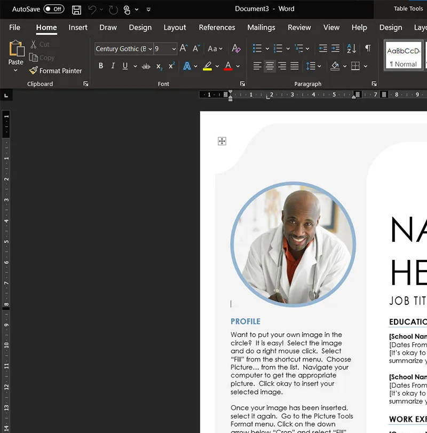Screen dimensions: 427x433
Task: Open the Change Case Aa menu
Action: point(215,49)
